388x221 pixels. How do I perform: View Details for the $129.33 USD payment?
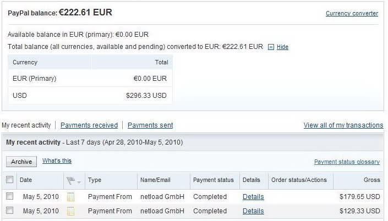click(253, 211)
